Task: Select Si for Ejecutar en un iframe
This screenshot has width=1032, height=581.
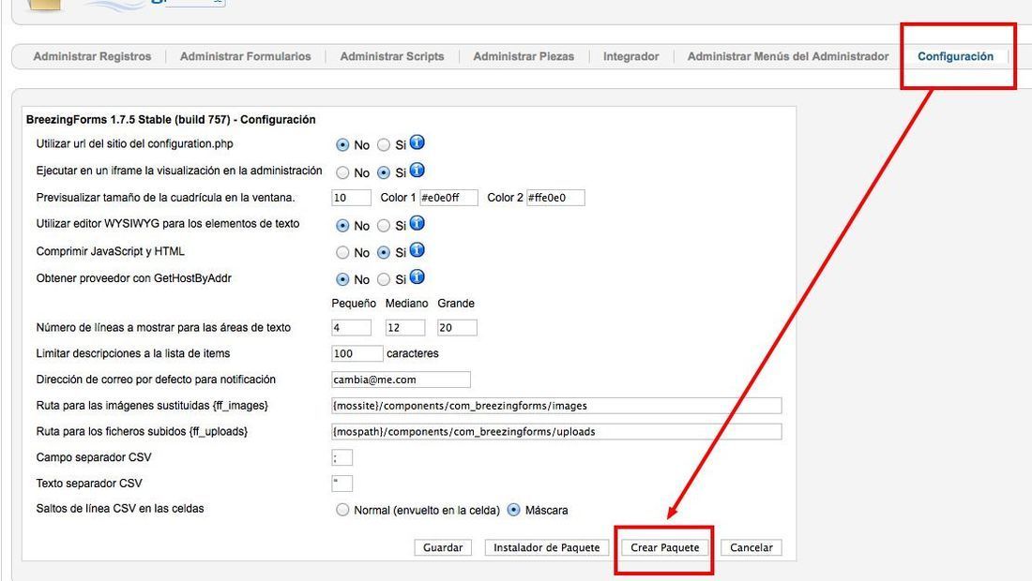Action: (384, 172)
